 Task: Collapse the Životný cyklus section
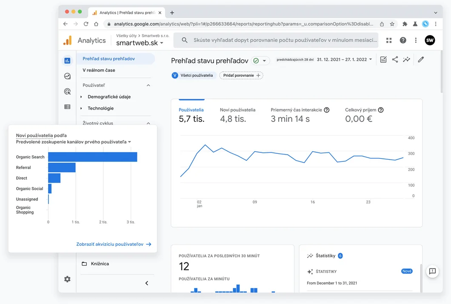148,123
